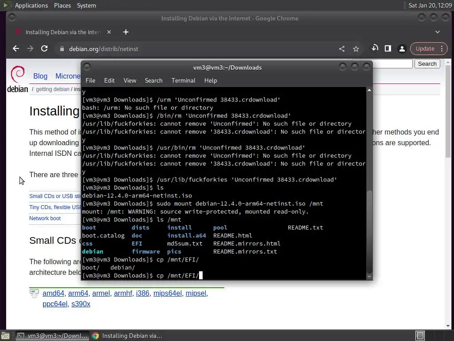Go back in Chrome history
This screenshot has height=341, width=454.
coord(16,49)
